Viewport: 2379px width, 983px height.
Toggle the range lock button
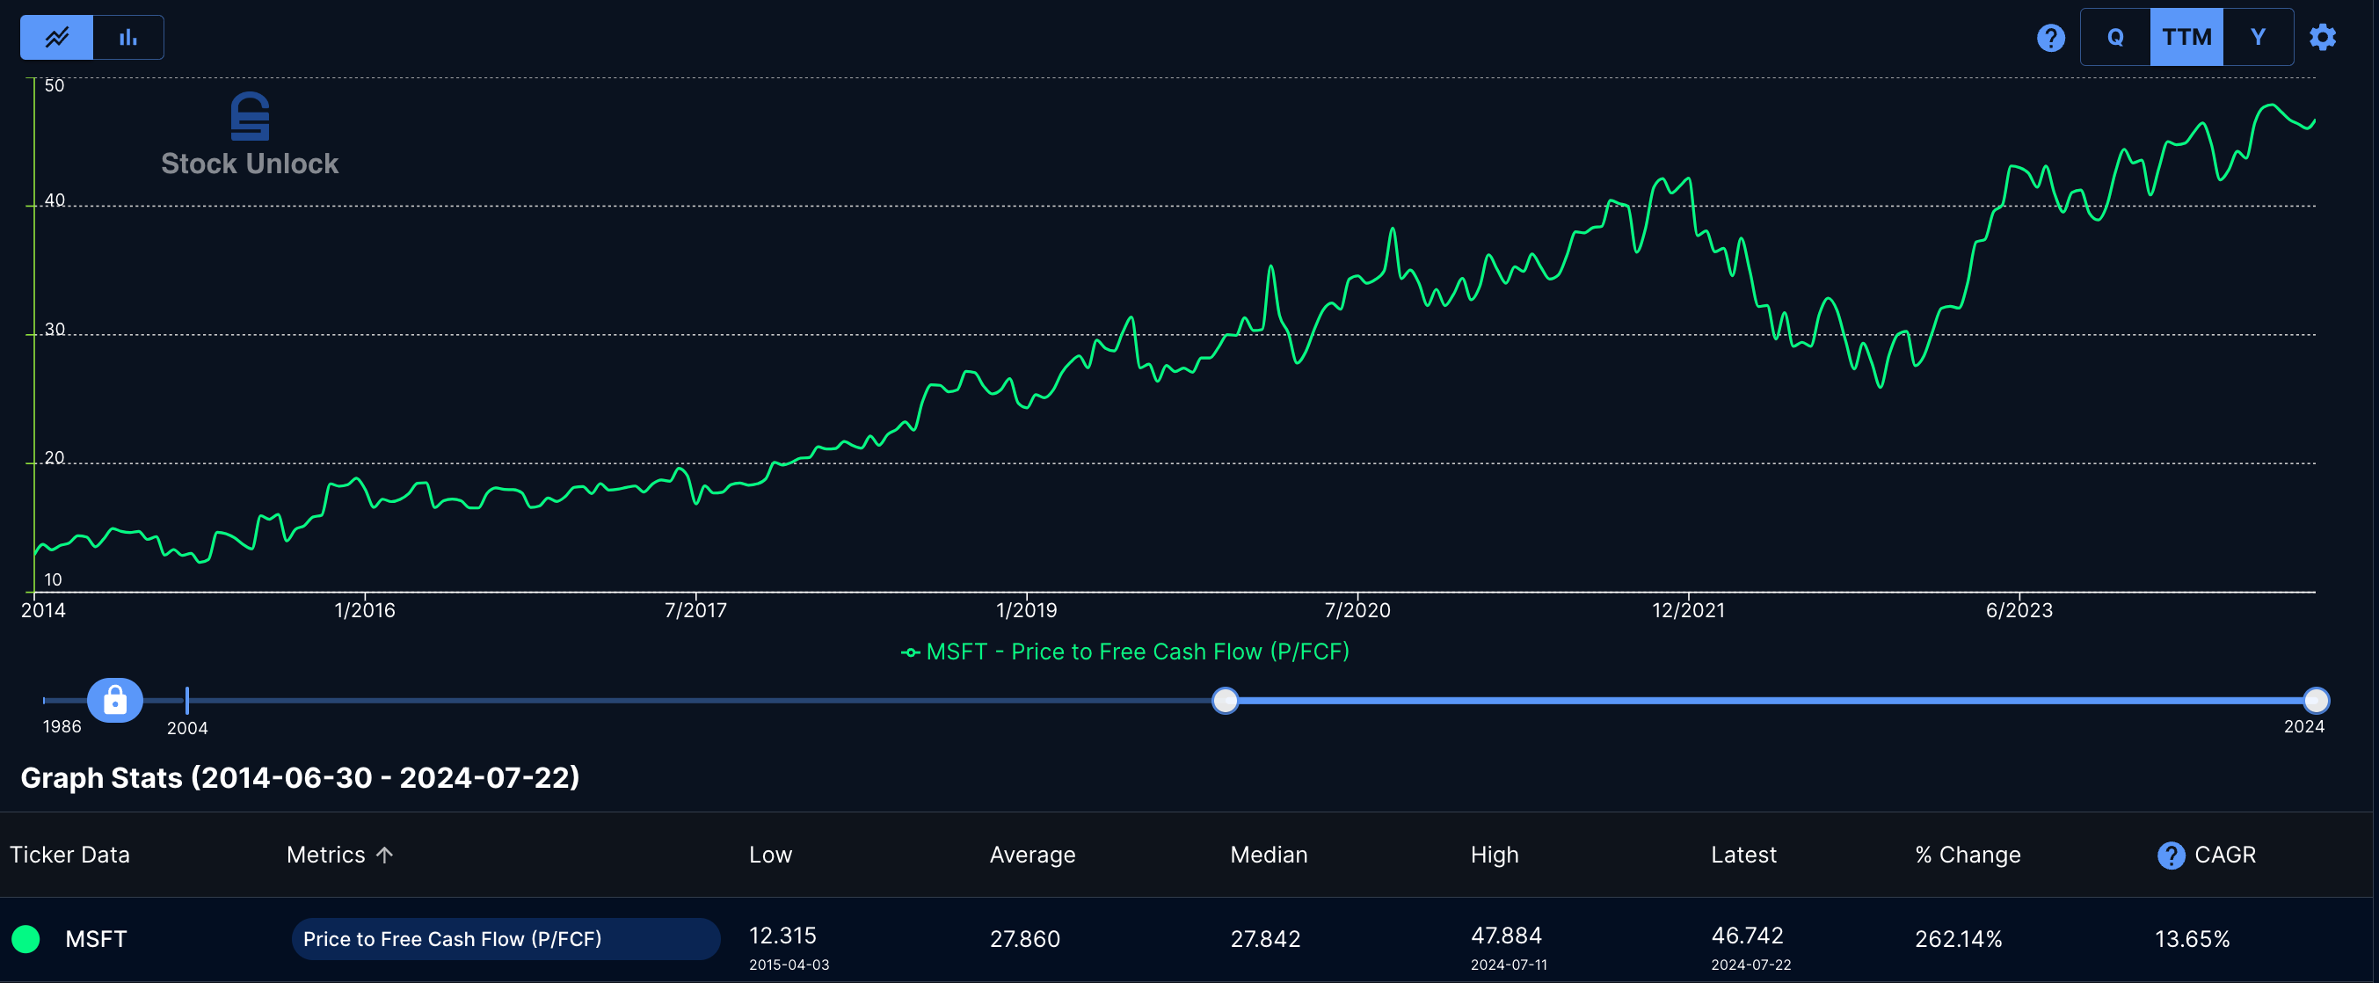pyautogui.click(x=115, y=699)
